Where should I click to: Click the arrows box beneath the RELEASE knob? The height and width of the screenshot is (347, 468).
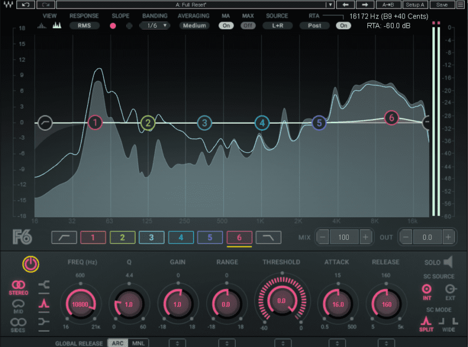pos(387,343)
